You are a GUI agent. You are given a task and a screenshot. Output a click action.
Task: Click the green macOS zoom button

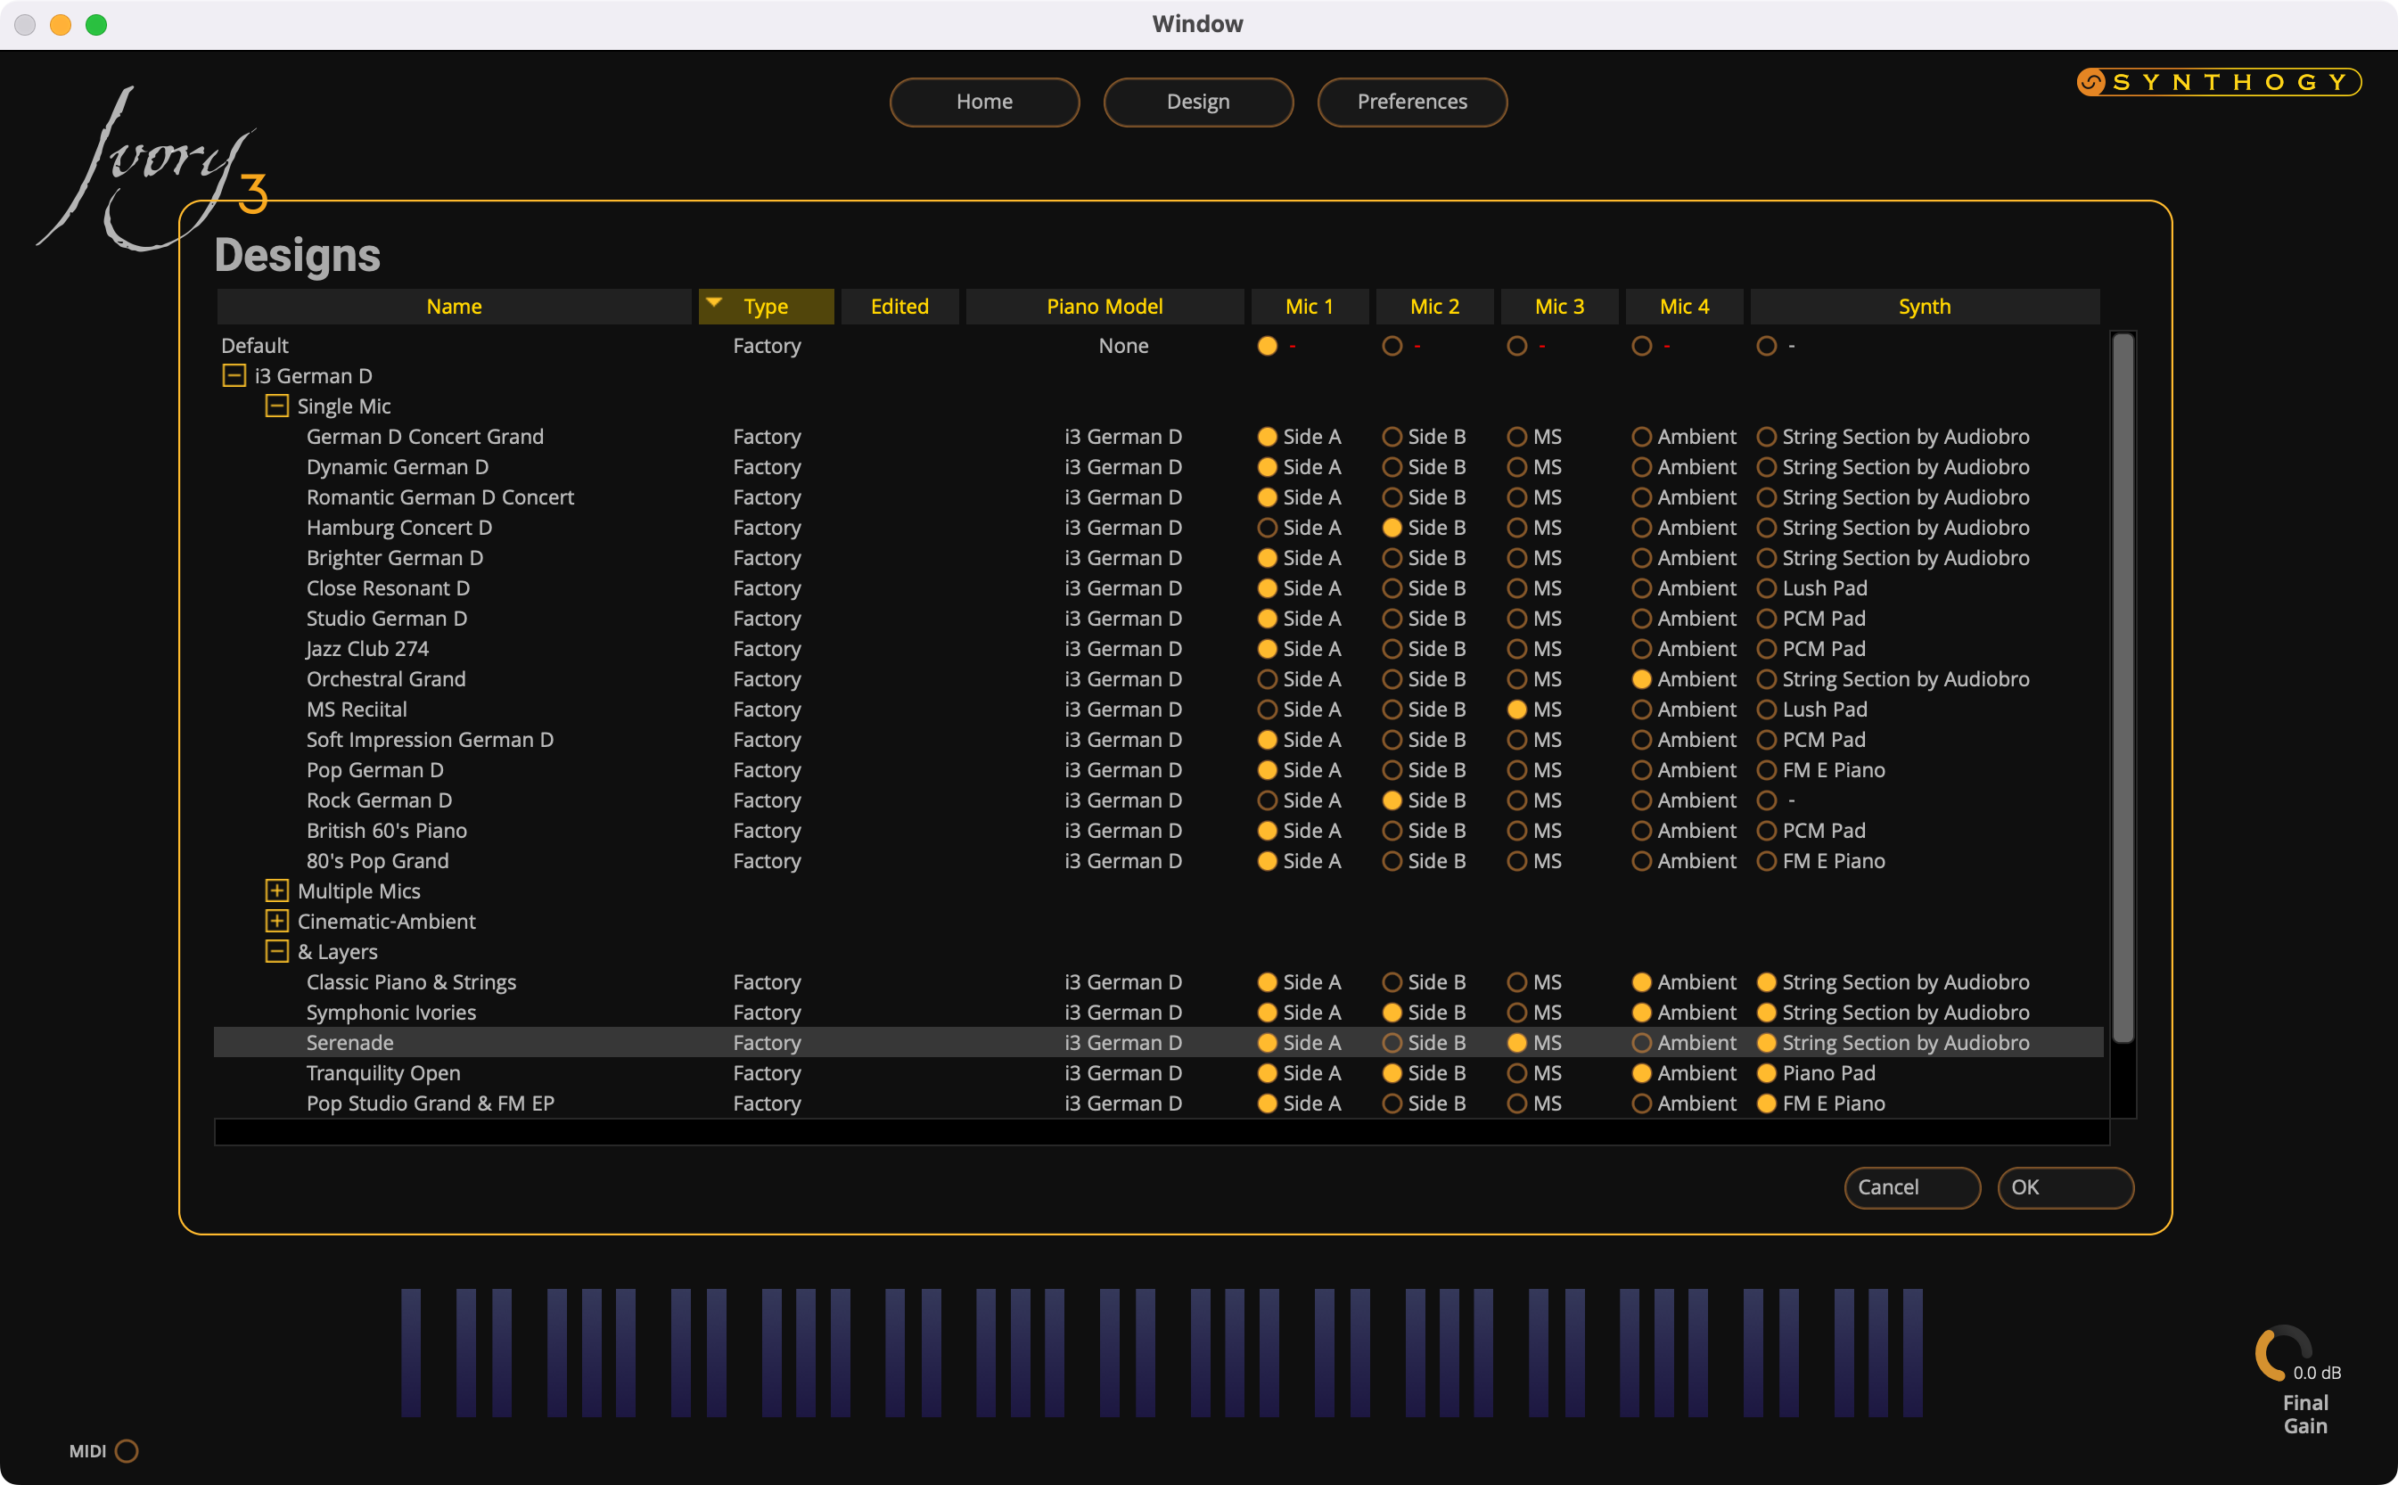(96, 25)
